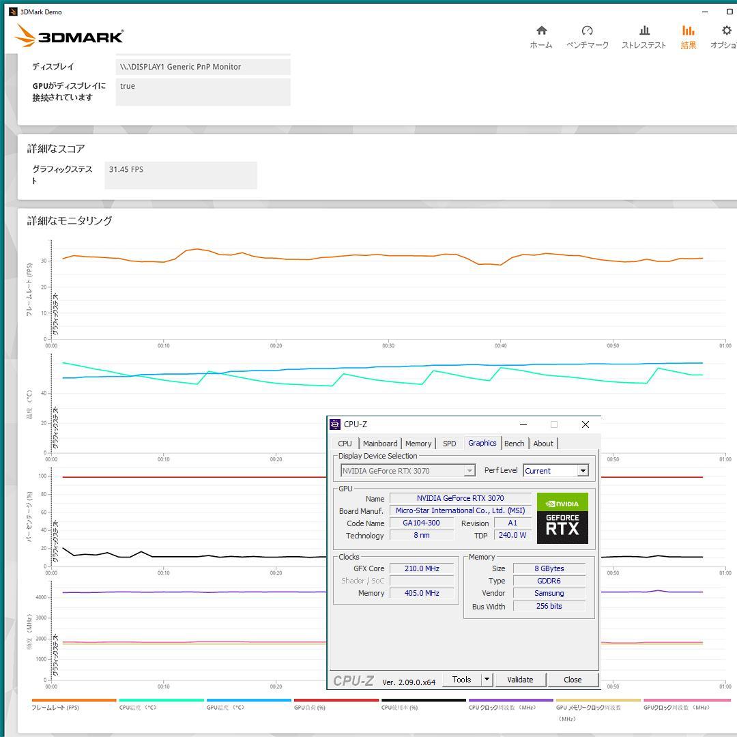This screenshot has width=737, height=737.
Task: Click the Memory clock 405.0 MHz value
Action: 422,593
